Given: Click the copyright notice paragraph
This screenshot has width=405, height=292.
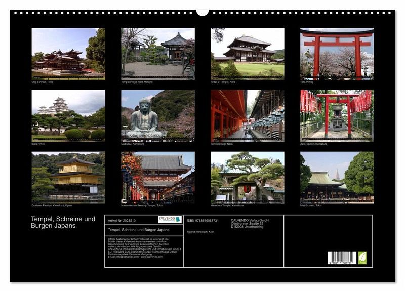Looking at the screenshot, I should coord(145,248).
